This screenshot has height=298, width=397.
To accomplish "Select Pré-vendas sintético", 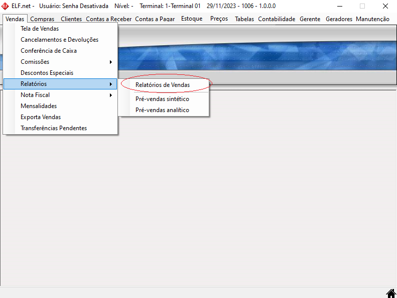I will (164, 99).
